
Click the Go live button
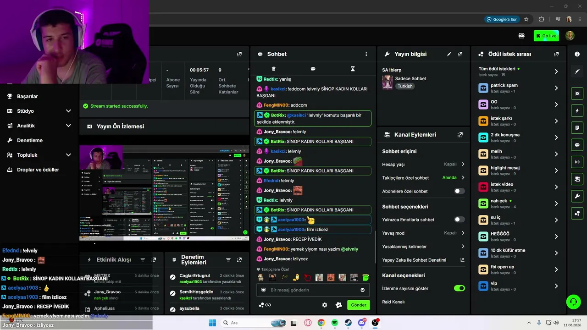pyautogui.click(x=546, y=36)
